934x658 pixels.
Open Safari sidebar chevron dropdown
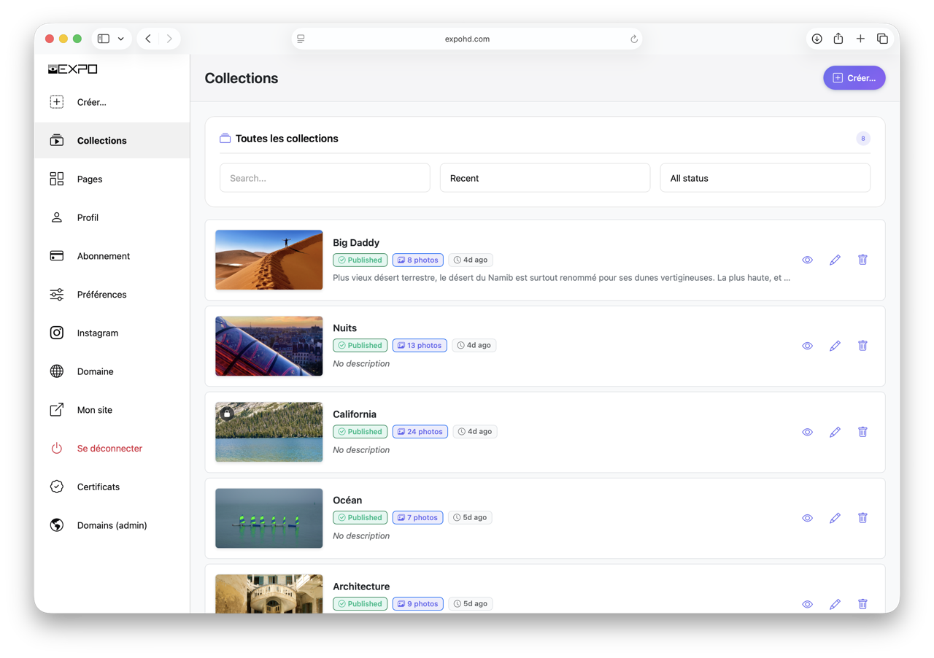pyautogui.click(x=120, y=39)
